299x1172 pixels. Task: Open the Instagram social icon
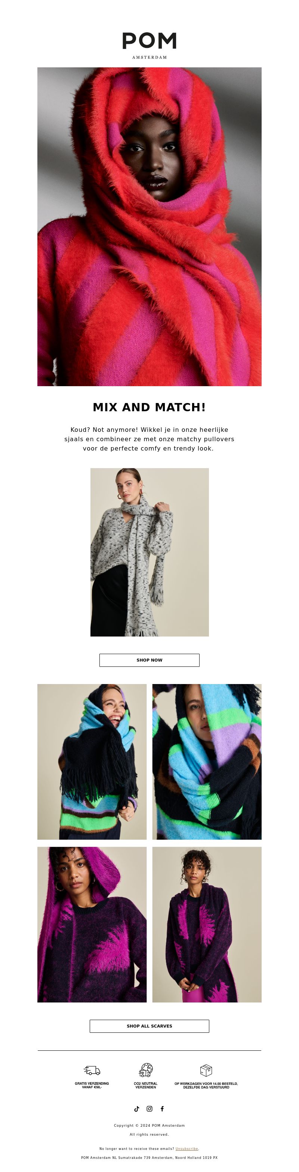tap(149, 1109)
